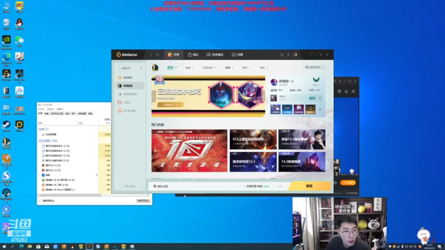Open the Microsoft Edge desktop shortcut

click(x=6, y=59)
